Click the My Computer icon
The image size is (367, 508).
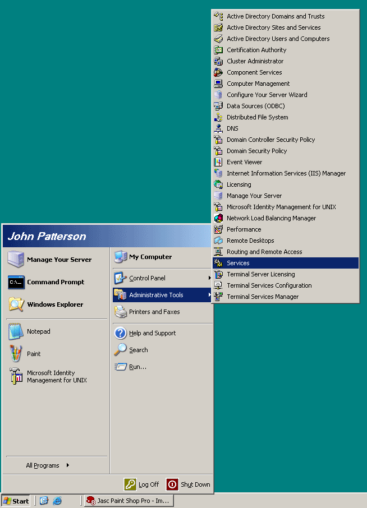[x=121, y=257]
